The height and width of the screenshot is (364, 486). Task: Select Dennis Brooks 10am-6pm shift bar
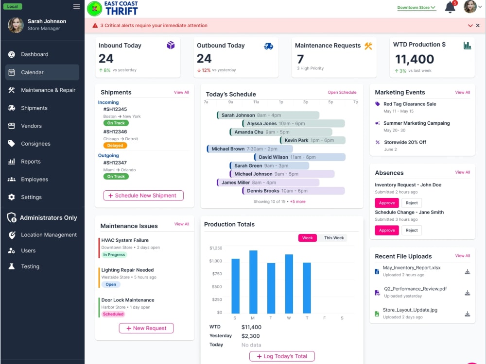[293, 191]
